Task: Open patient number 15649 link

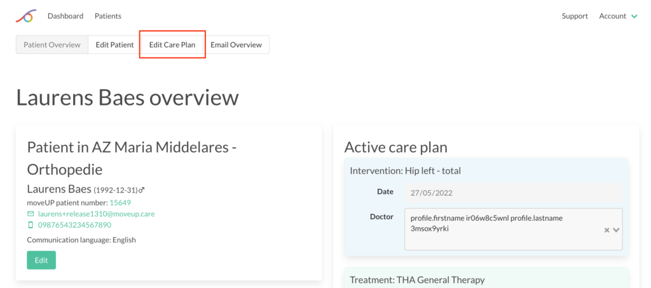Action: click(120, 203)
